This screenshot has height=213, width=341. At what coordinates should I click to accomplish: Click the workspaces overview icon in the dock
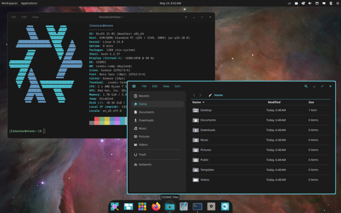click(x=128, y=206)
